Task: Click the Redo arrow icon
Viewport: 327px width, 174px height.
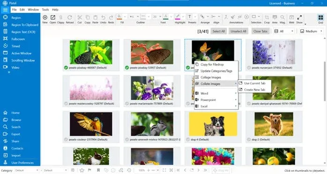Action: 111,17
